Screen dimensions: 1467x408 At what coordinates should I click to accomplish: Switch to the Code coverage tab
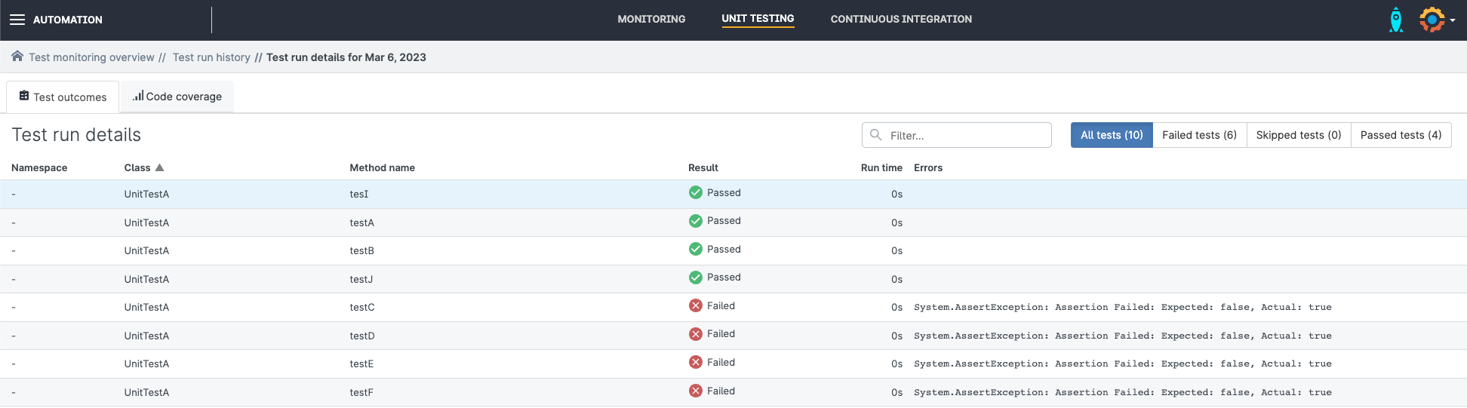177,97
